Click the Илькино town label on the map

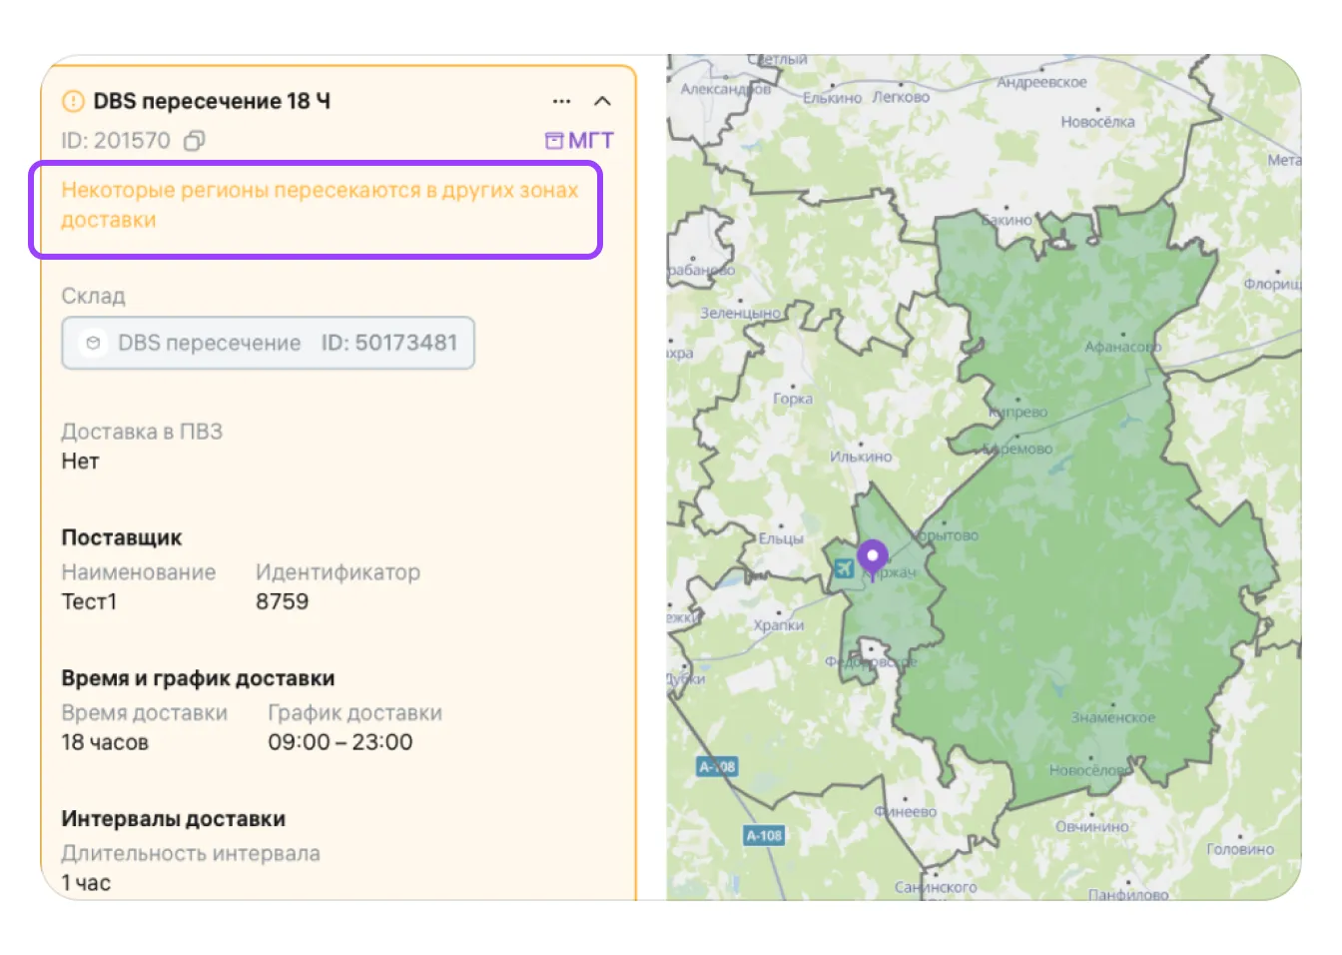861,458
